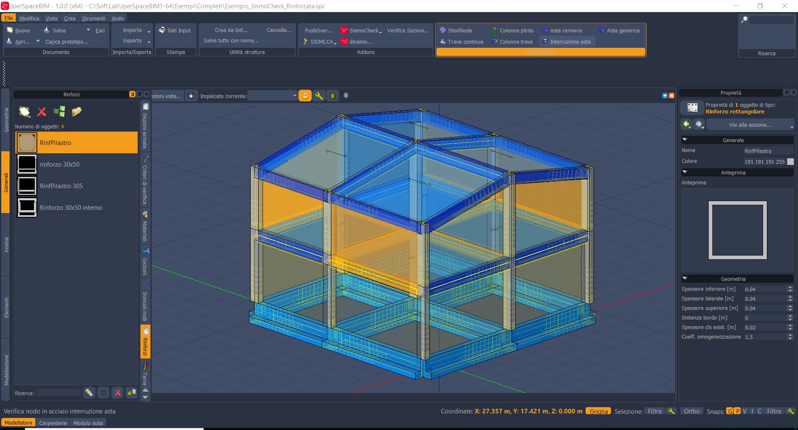Image resolution: width=798 pixels, height=430 pixels.
Task: Go down one floor with grey arrow
Action: click(x=346, y=96)
